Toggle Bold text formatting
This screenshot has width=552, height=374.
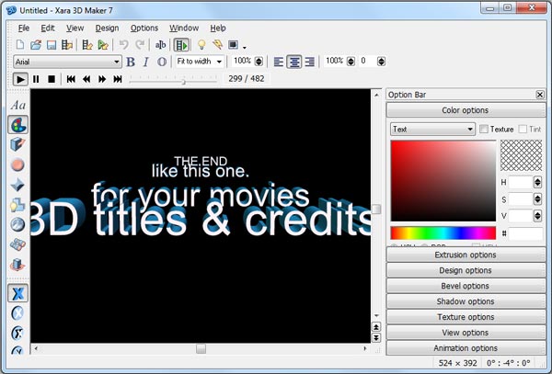[131, 62]
